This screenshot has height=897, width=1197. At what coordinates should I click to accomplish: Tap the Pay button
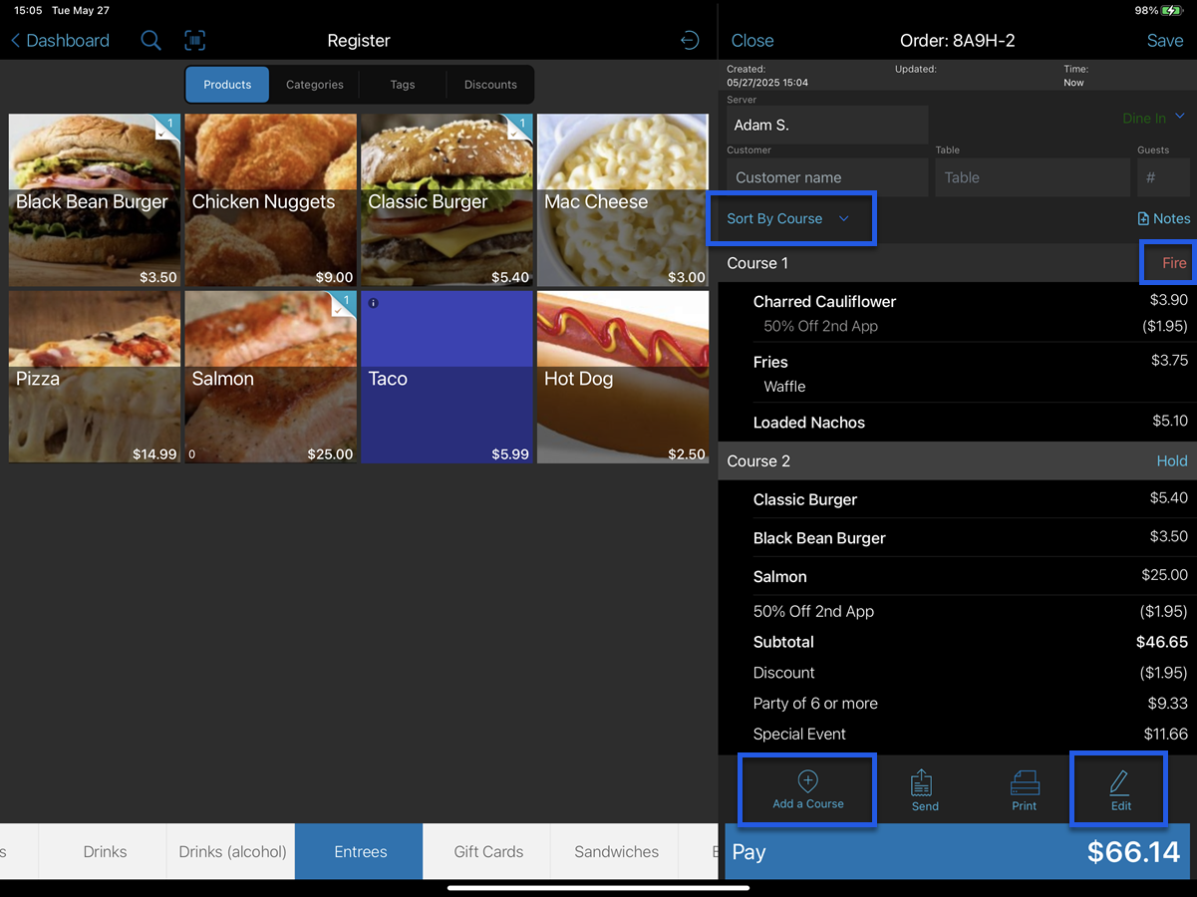[958, 852]
